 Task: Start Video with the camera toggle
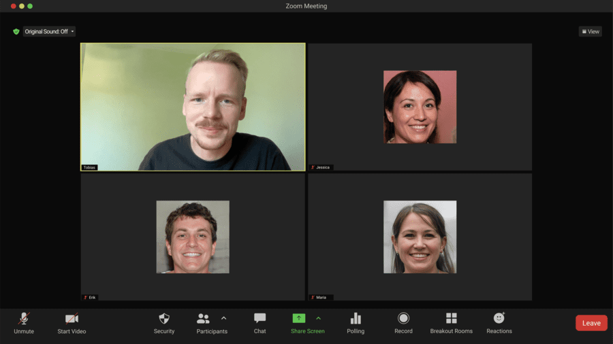point(72,319)
